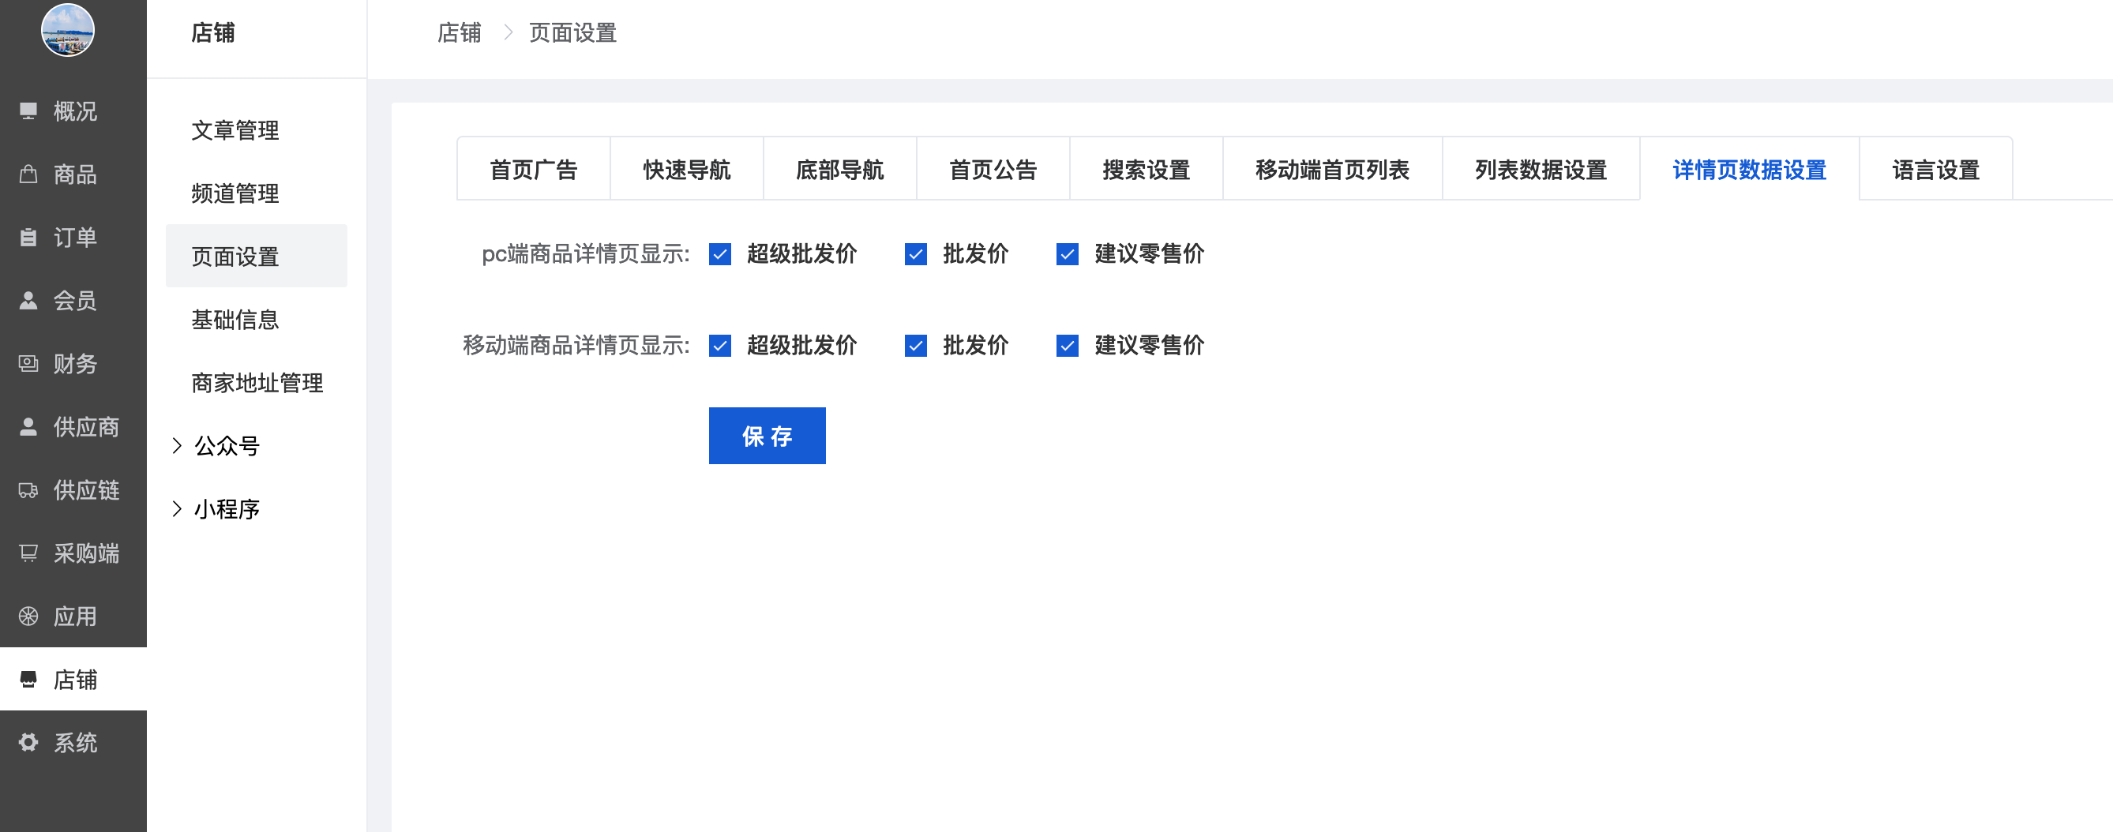2113x832 pixels.
Task: Click the 会员 member person icon
Action: [28, 300]
